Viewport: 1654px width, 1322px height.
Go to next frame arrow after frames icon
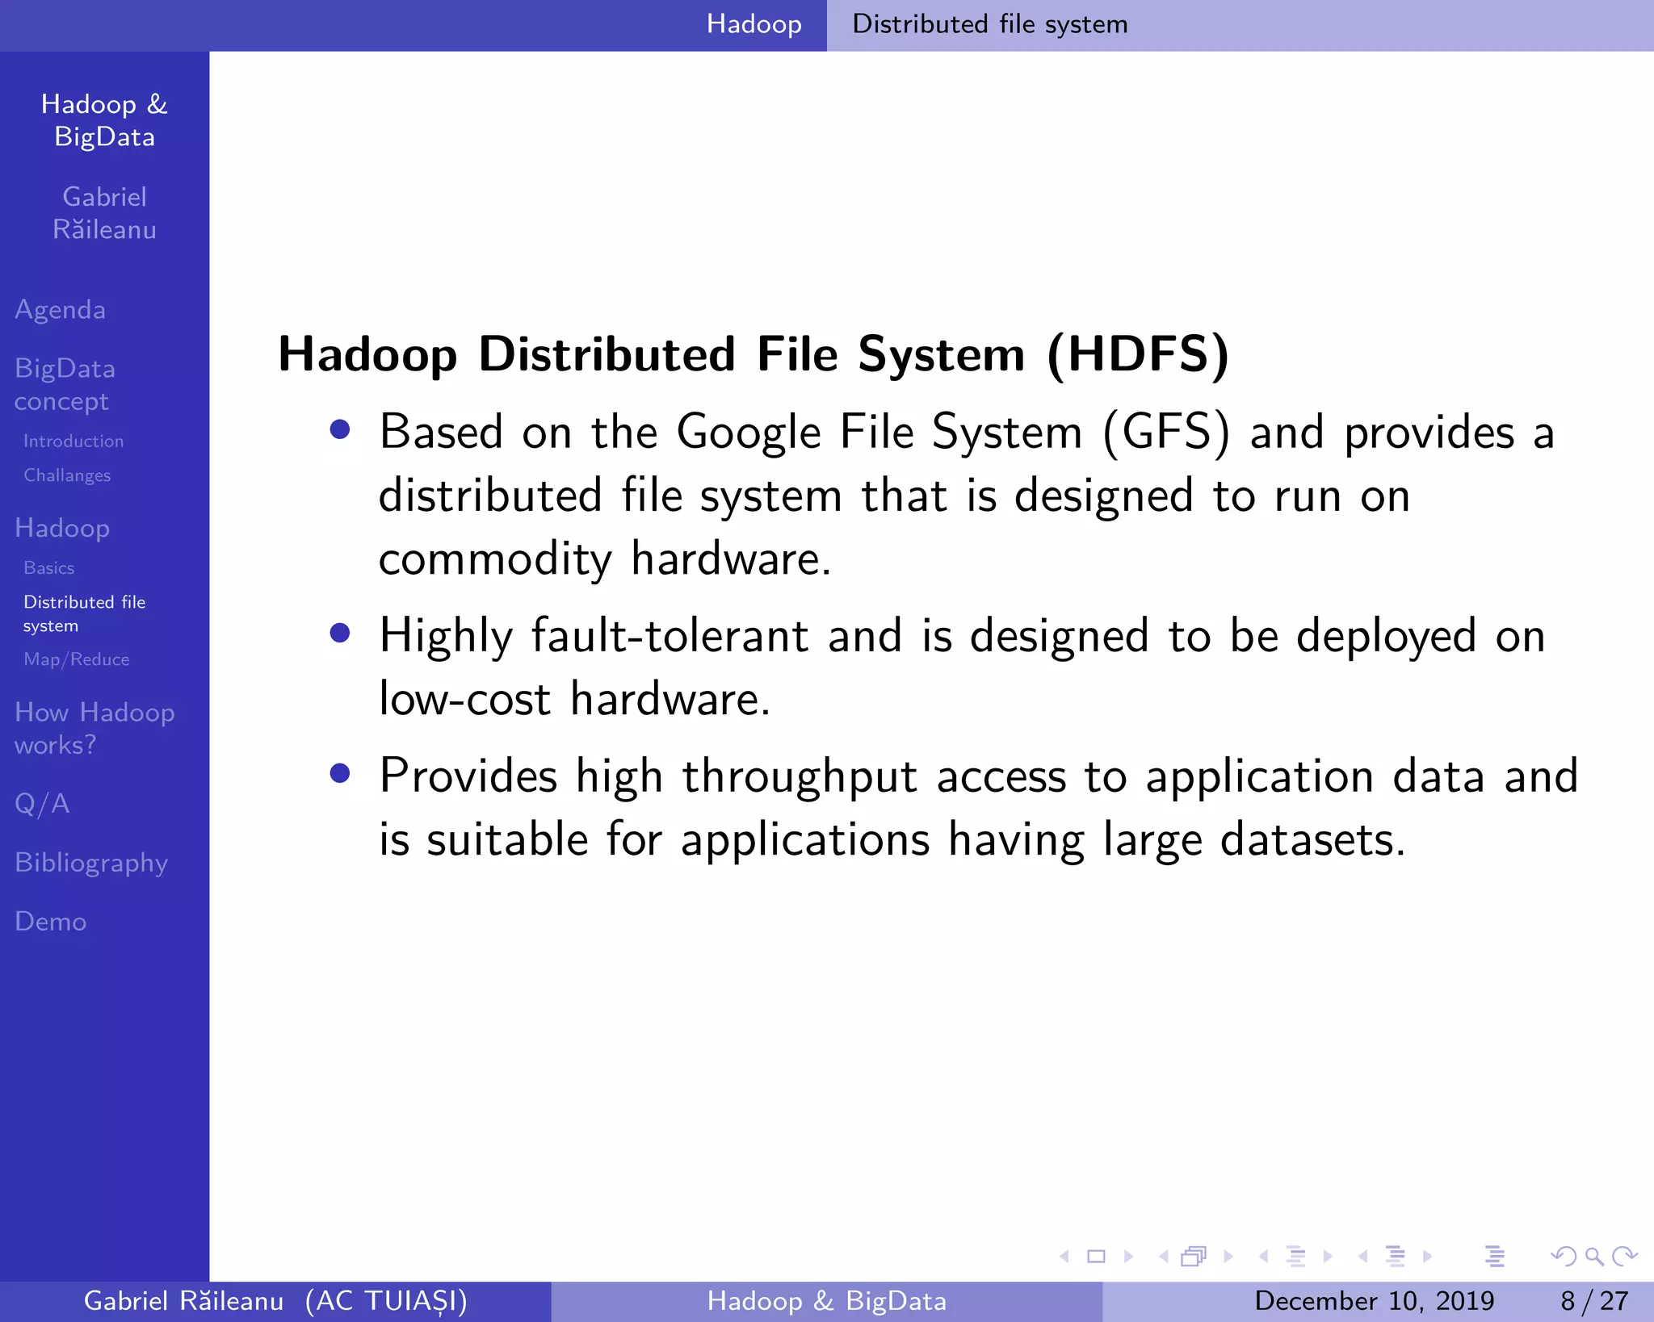[x=1228, y=1257]
